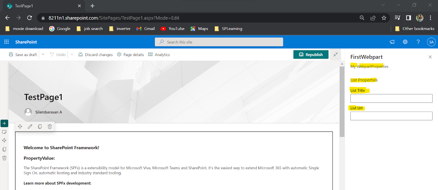Open Page details

(x=130, y=54)
